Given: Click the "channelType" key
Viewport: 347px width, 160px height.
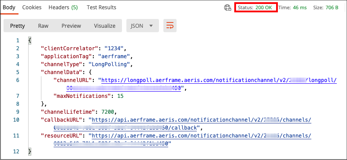Looking at the screenshot, I should pyautogui.click(x=61, y=64).
